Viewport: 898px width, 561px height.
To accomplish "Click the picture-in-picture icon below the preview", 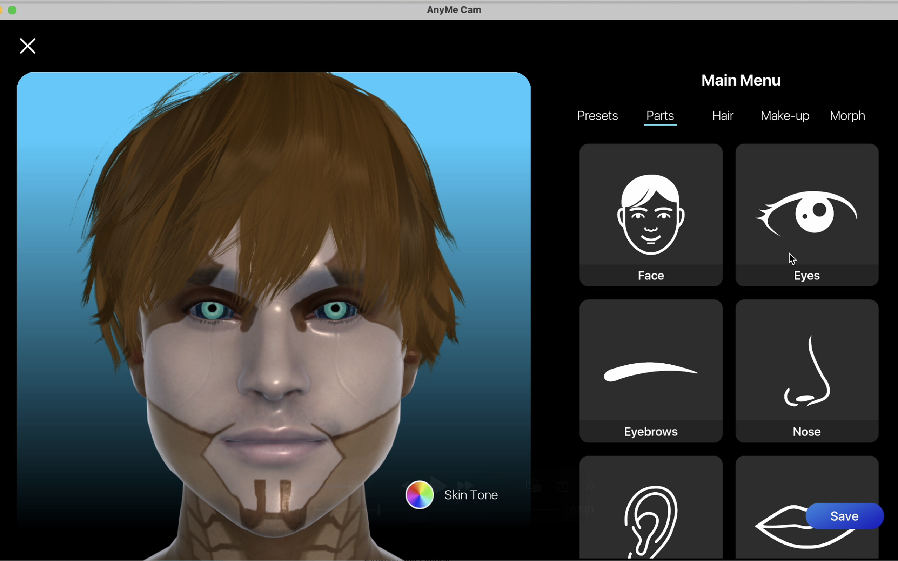I will (x=534, y=485).
